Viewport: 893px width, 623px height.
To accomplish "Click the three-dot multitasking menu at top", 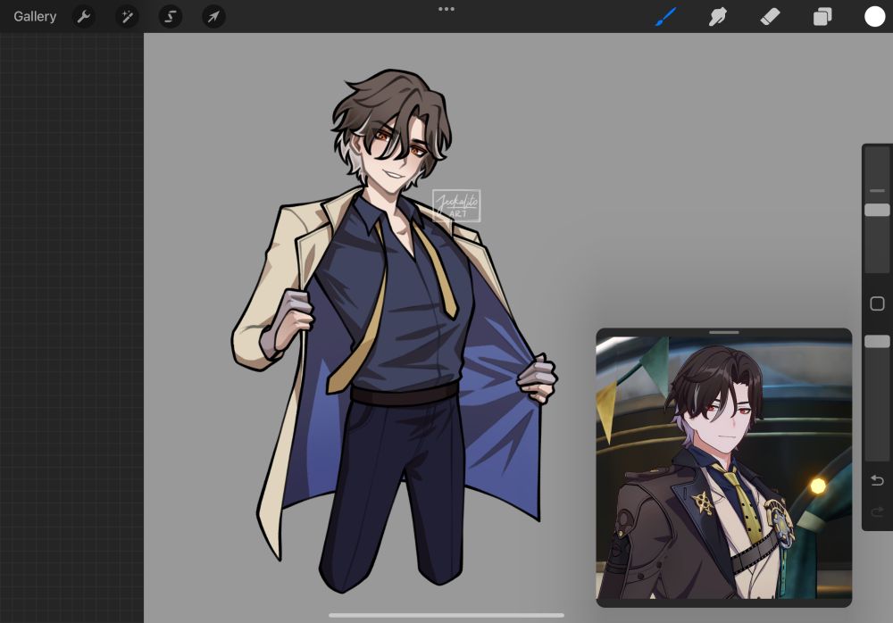I will click(446, 9).
